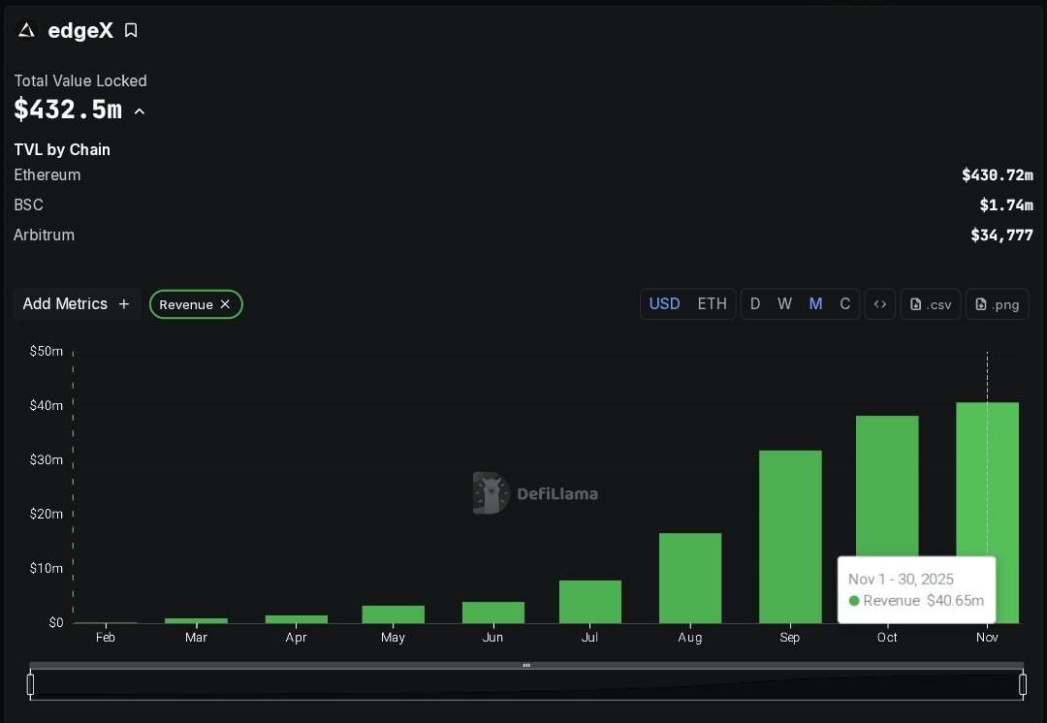Click the edgeX protocol logo icon

click(25, 30)
